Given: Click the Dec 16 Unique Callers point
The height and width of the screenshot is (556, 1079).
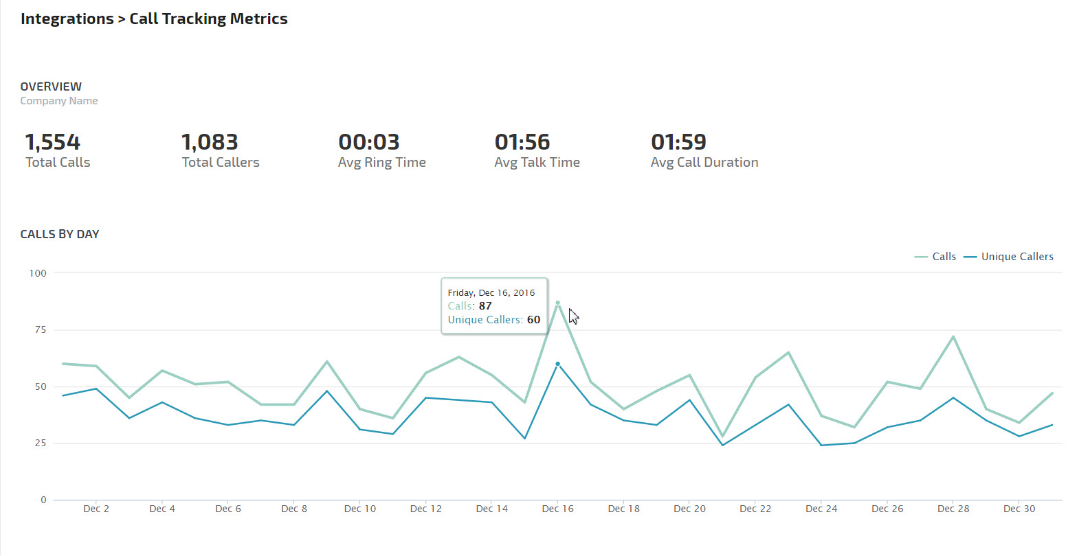Looking at the screenshot, I should point(557,364).
